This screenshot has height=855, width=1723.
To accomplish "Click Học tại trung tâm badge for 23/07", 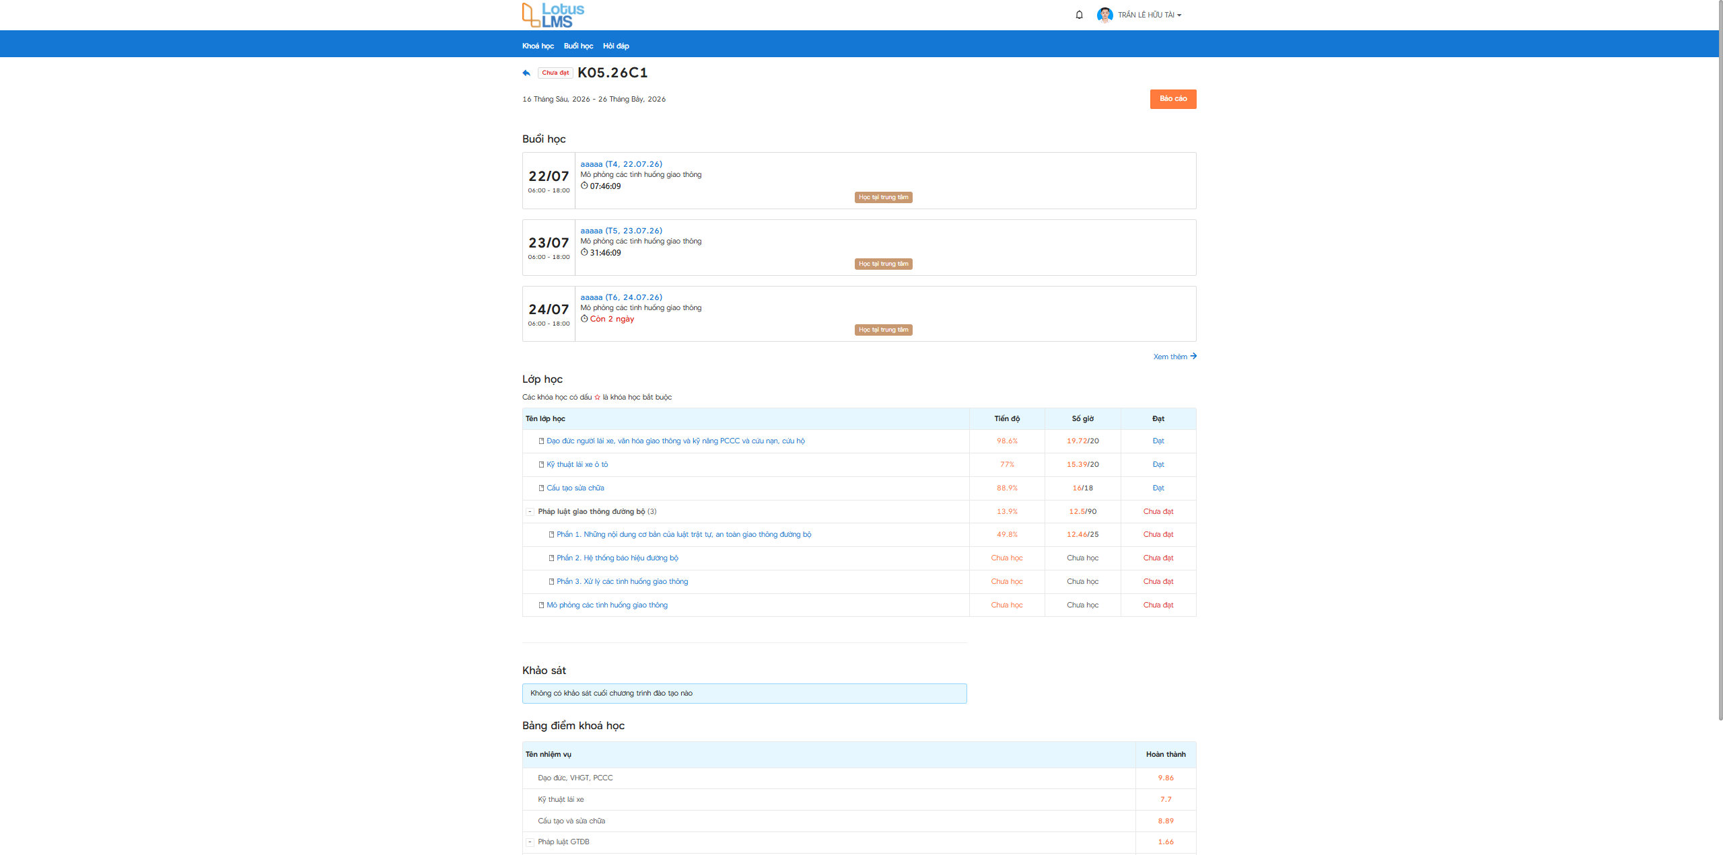I will (884, 264).
